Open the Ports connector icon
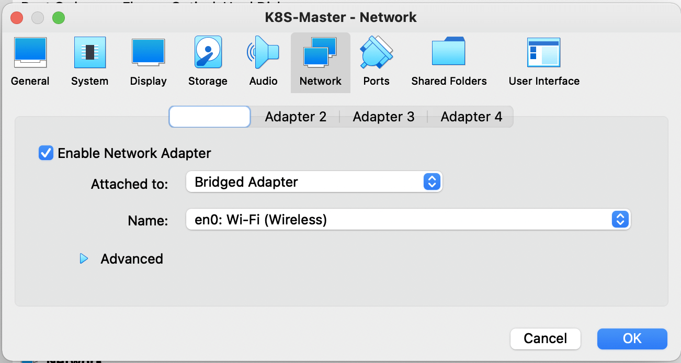Screen dimensions: 681x363 click(x=376, y=53)
